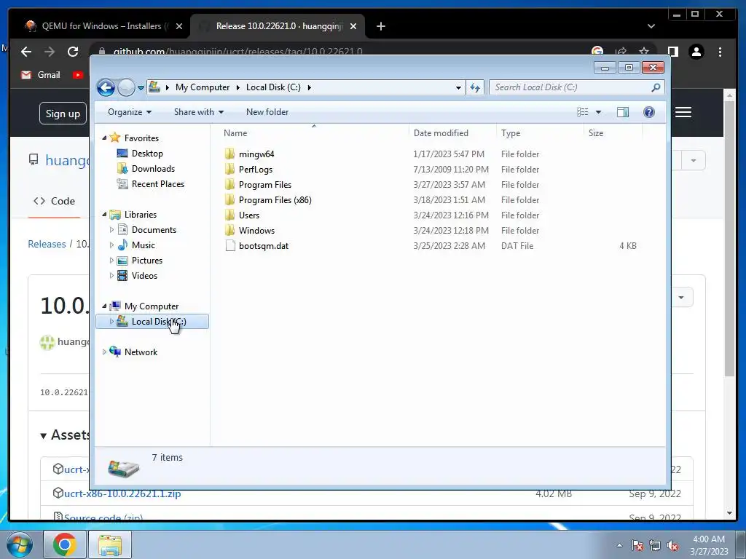Open the Windows Start menu
The image size is (746, 559).
click(20, 544)
